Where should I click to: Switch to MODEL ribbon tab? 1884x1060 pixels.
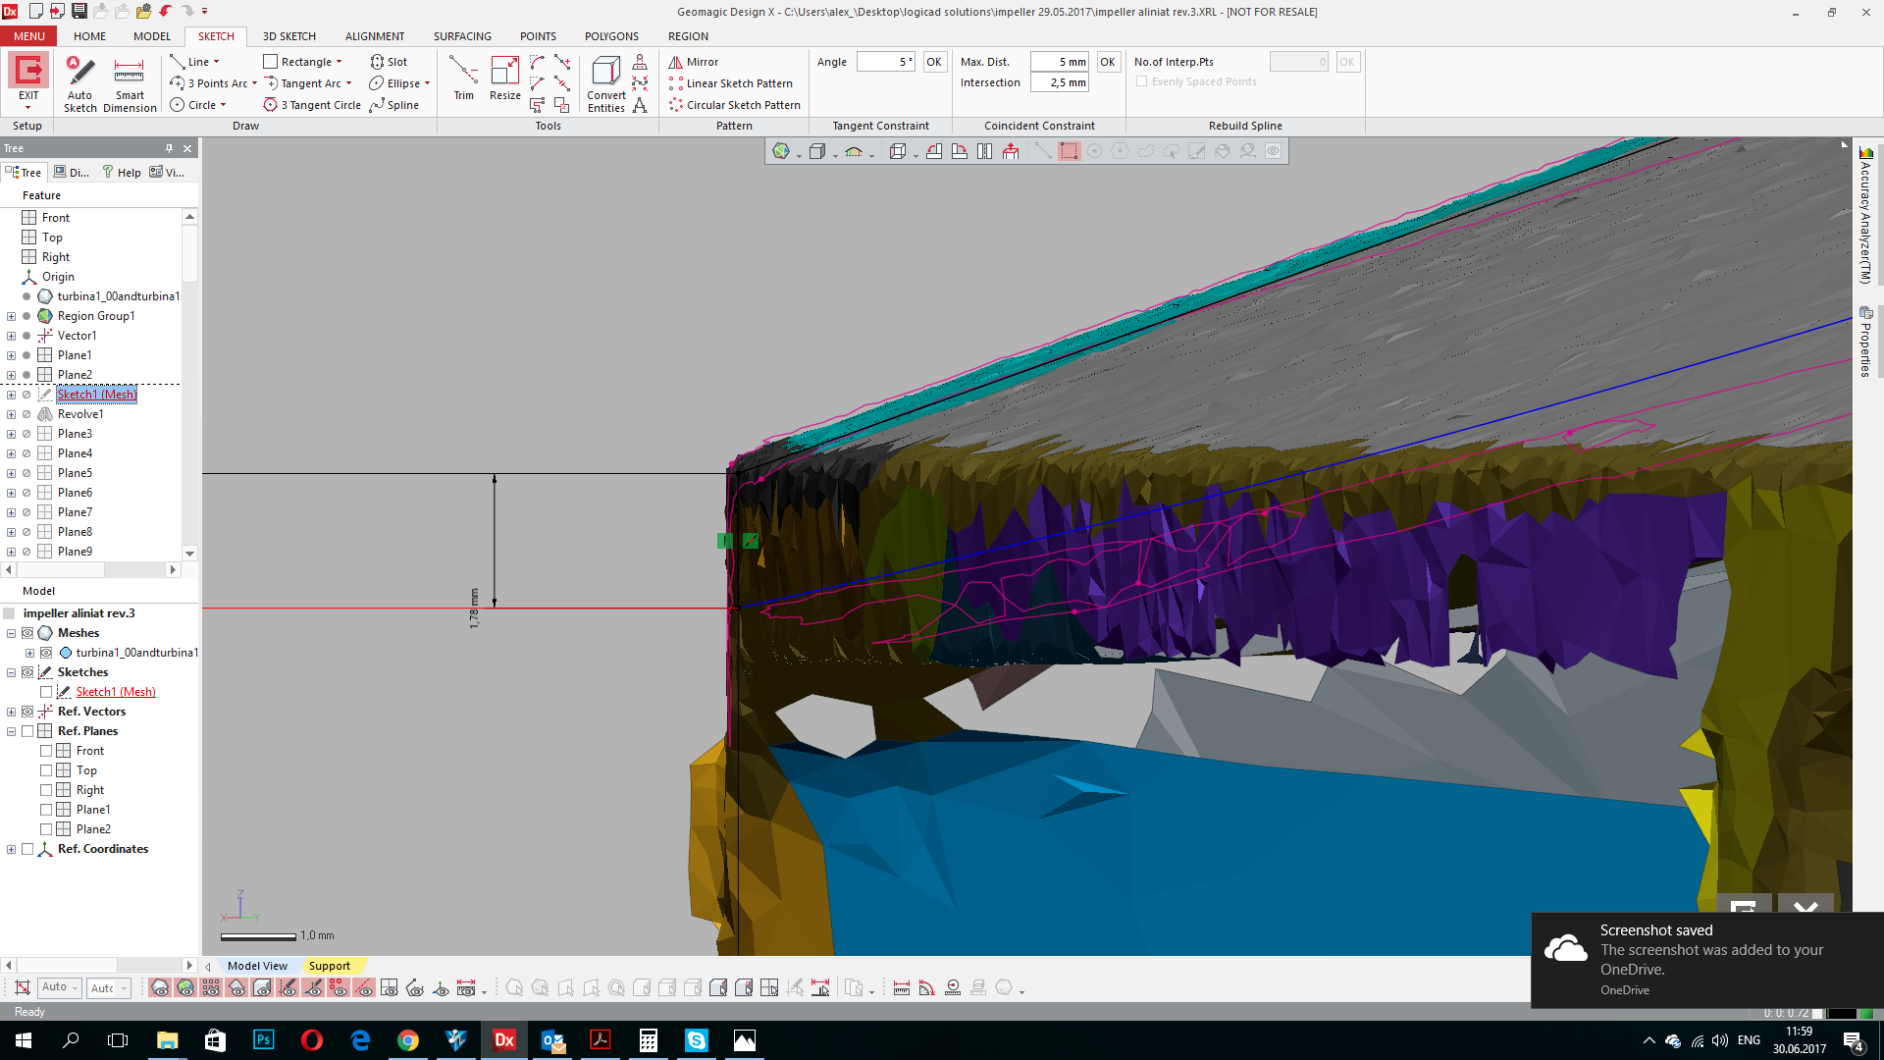pos(152,36)
